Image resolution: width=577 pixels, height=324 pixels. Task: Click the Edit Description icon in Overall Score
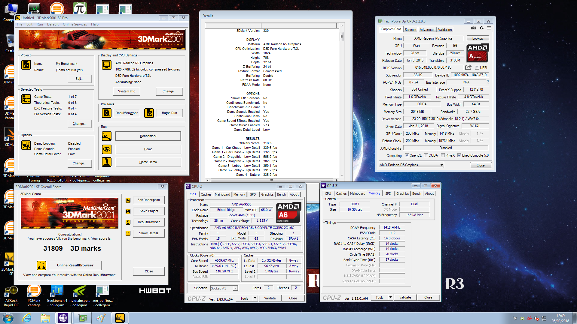[x=128, y=200]
